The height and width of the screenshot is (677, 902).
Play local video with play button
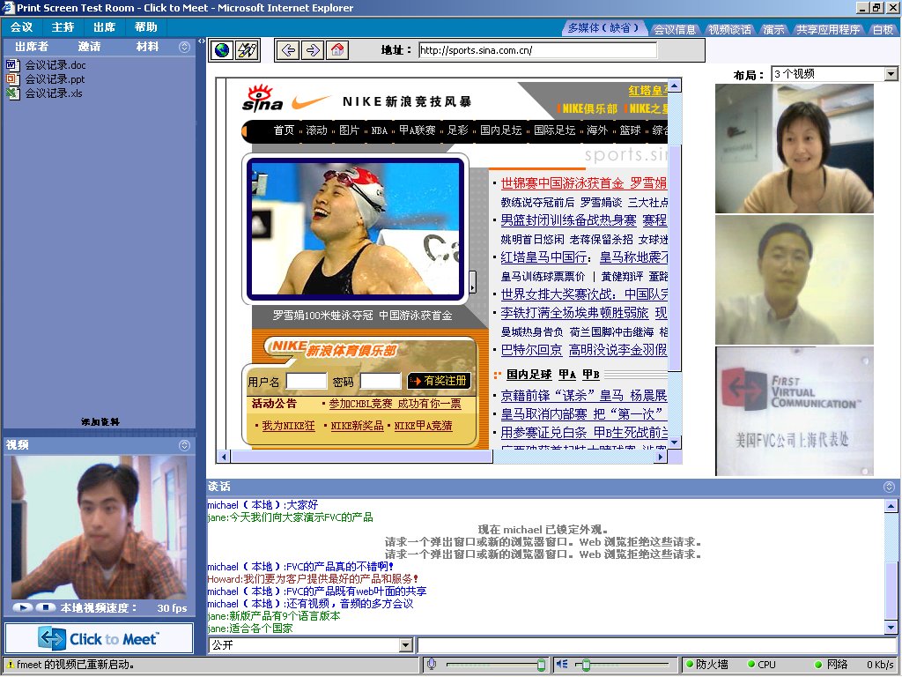click(x=22, y=607)
